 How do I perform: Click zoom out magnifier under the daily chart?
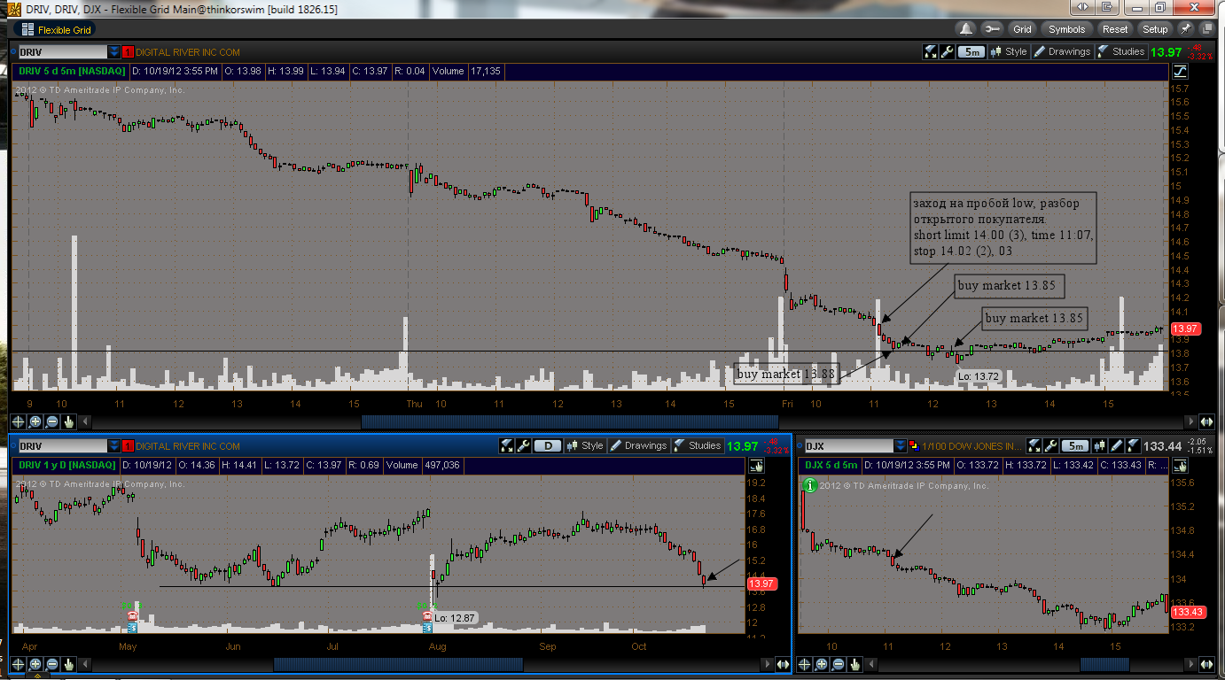pyautogui.click(x=51, y=664)
